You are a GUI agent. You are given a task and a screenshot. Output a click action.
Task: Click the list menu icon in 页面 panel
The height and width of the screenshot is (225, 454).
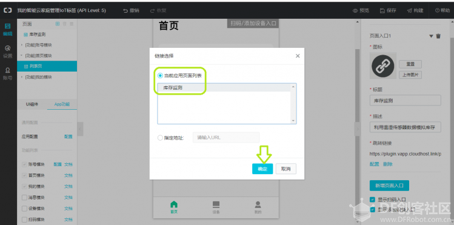pos(72,24)
